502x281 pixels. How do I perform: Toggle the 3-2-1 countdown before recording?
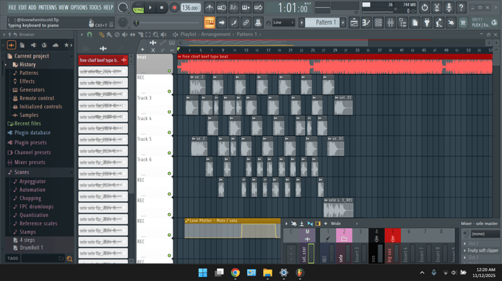point(234,7)
